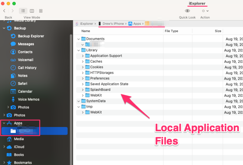Switch to column view mode
The width and height of the screenshot is (243, 165).
point(32,11)
